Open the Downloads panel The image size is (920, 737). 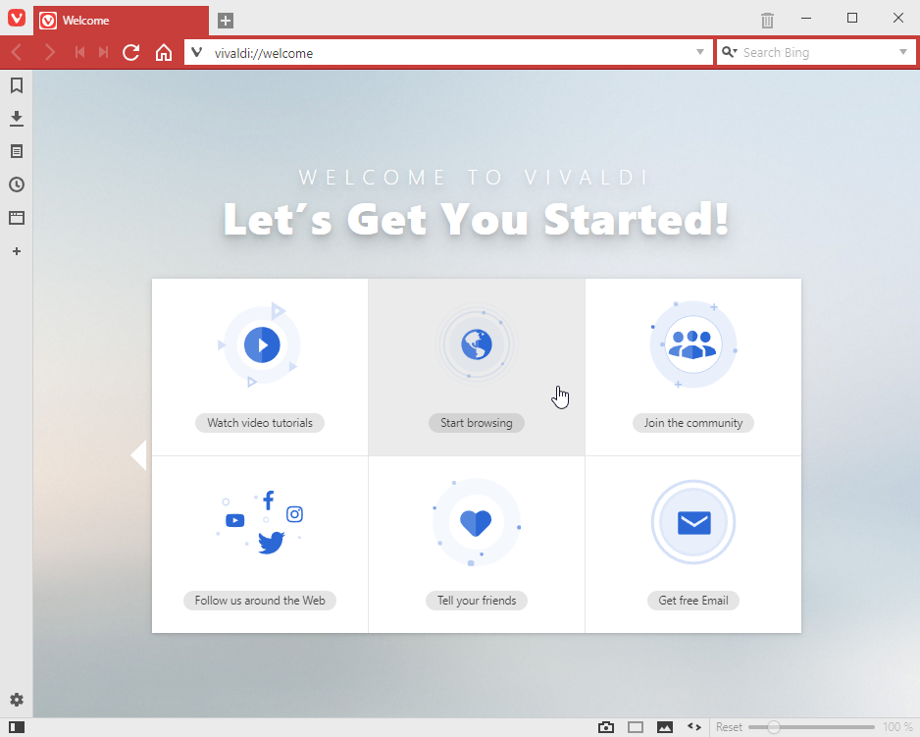coord(17,119)
